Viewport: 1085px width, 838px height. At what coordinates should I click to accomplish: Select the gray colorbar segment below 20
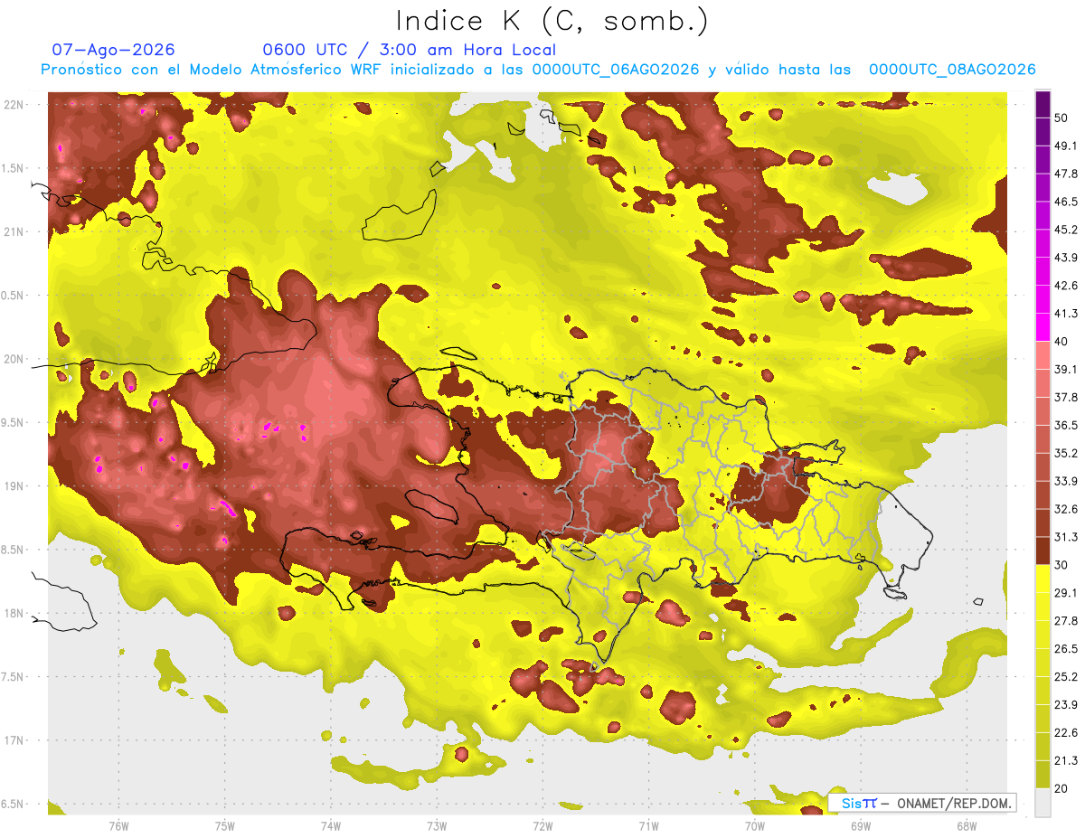[x=1043, y=802]
